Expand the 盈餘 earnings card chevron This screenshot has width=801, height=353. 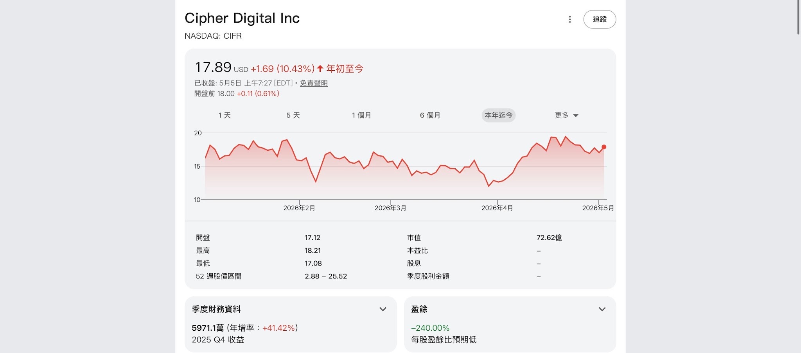coord(602,309)
